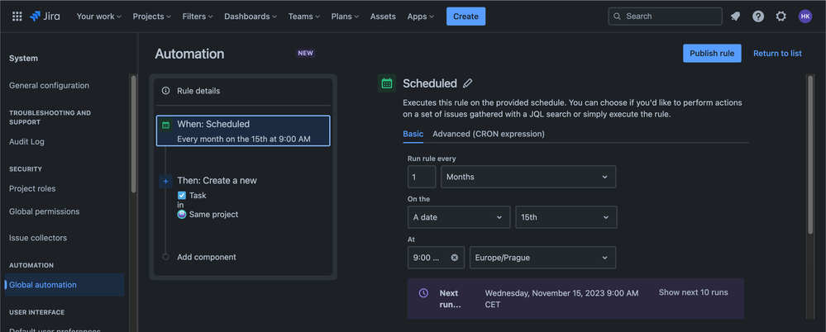
Task: Click the Search field
Action: 665,17
